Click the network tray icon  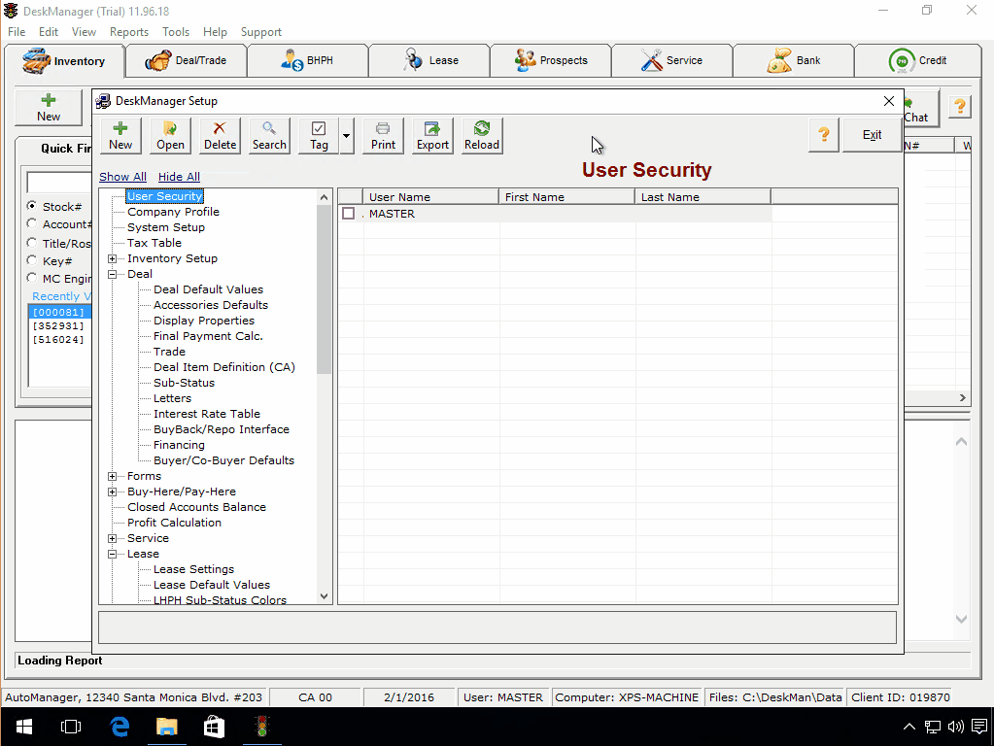pyautogui.click(x=933, y=727)
